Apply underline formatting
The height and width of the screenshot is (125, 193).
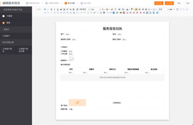click(x=58, y=9)
